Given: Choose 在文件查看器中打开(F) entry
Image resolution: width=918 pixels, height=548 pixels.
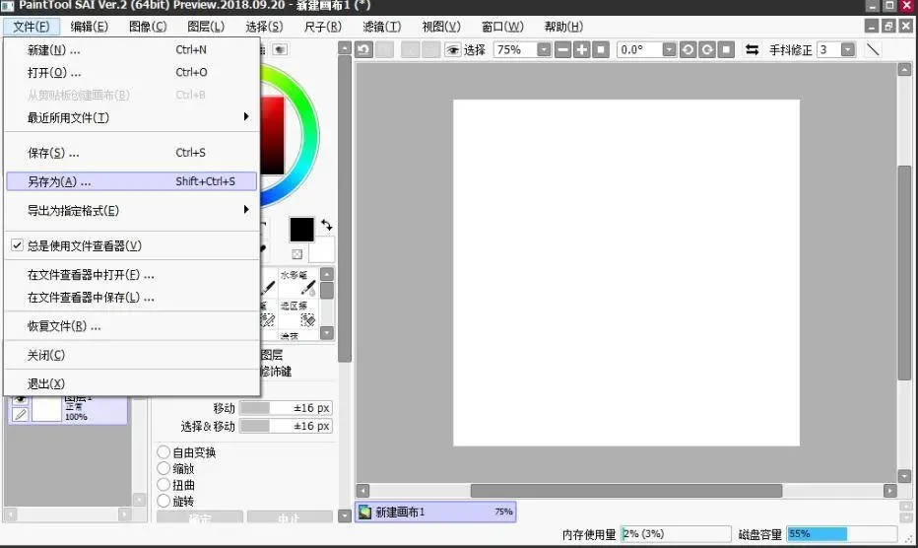Looking at the screenshot, I should pos(132,274).
